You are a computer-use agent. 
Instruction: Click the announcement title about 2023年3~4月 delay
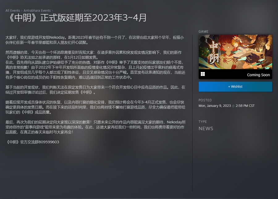coord(76,18)
